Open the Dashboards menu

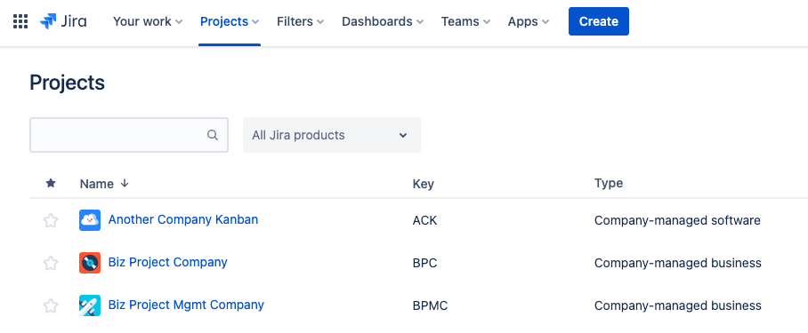pos(383,21)
